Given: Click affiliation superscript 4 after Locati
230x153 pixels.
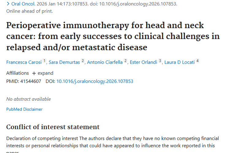Looking at the screenshot, I should (x=197, y=61).
